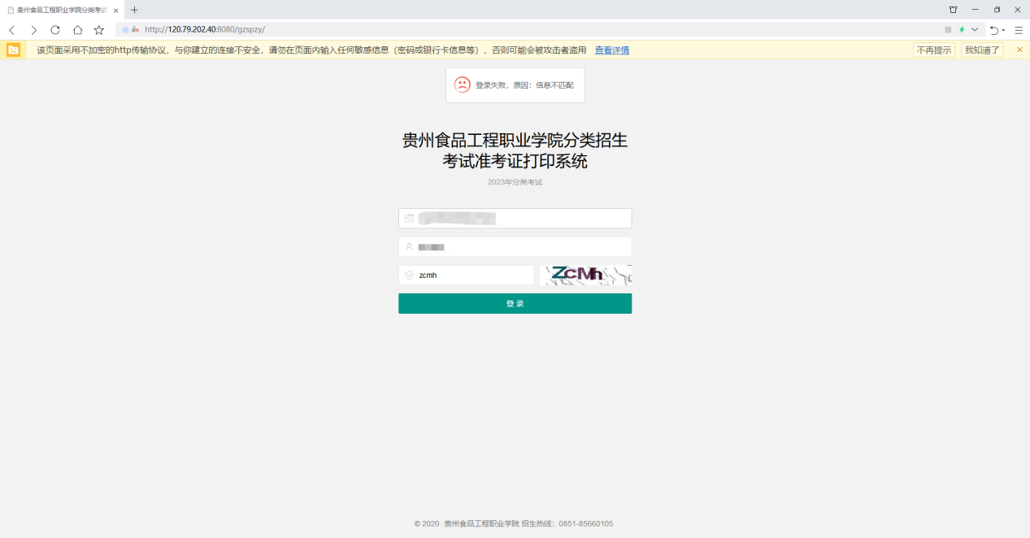Dismiss the yellow warning bar with X

coord(1019,50)
